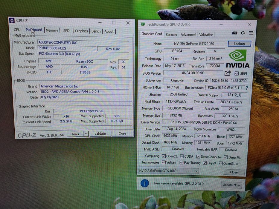This screenshot has height=209, width=279.
Task: Click the Memory Type GDDR5X (Micron) value
Action: pyautogui.click(x=180, y=108)
